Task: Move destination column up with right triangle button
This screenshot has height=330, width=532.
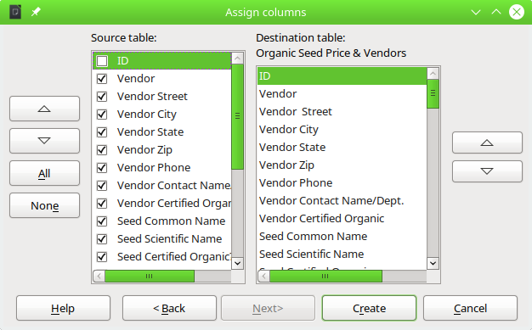Action: [x=487, y=143]
